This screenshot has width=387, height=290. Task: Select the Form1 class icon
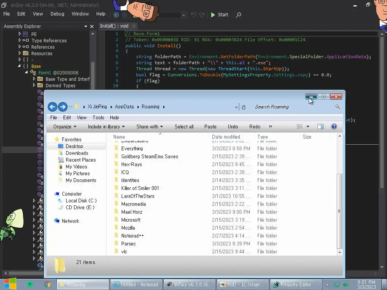point(33,72)
